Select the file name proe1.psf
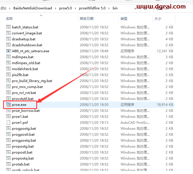 20,123
